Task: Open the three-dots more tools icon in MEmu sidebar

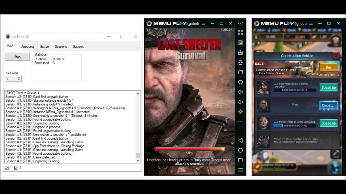Action: [240, 122]
